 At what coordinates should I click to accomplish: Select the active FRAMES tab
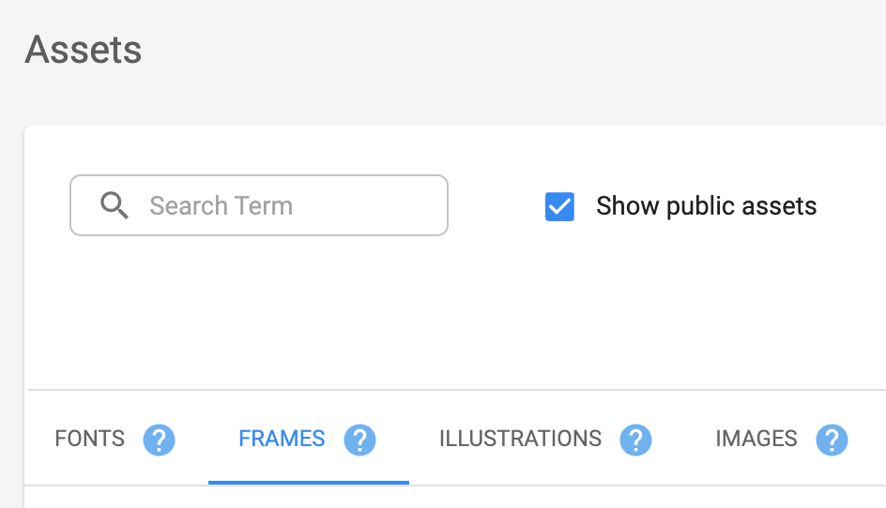click(x=282, y=439)
